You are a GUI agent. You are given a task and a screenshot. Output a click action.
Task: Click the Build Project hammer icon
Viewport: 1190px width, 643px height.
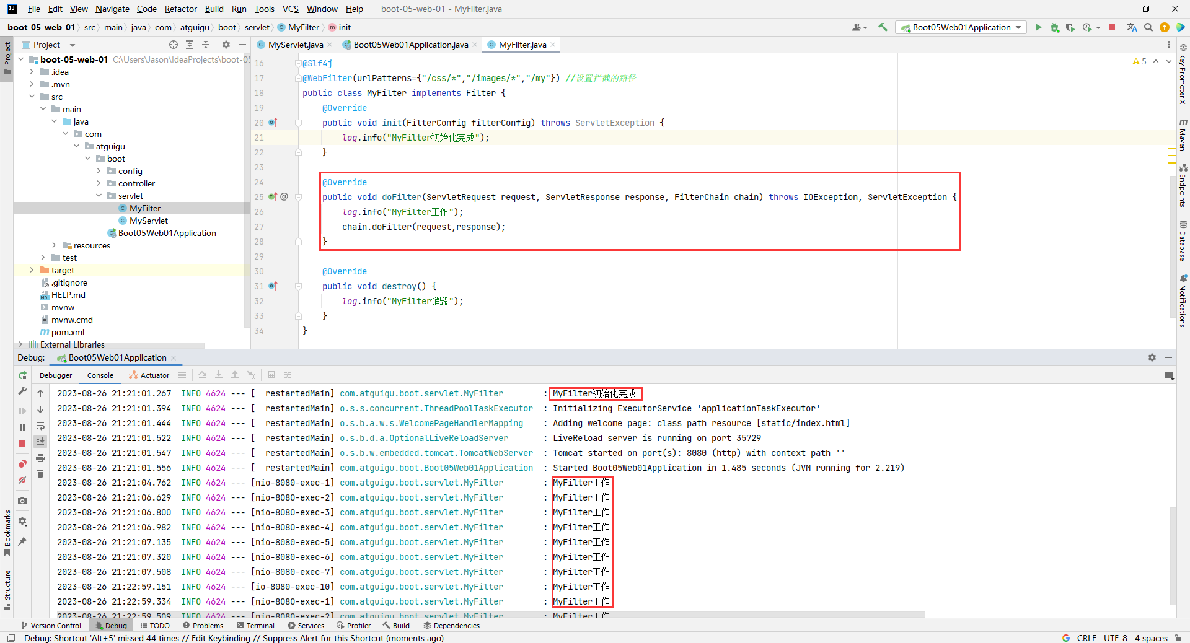click(883, 27)
